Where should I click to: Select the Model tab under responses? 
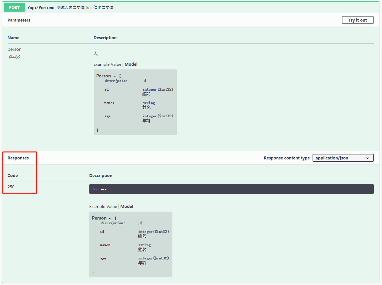pyautogui.click(x=127, y=207)
